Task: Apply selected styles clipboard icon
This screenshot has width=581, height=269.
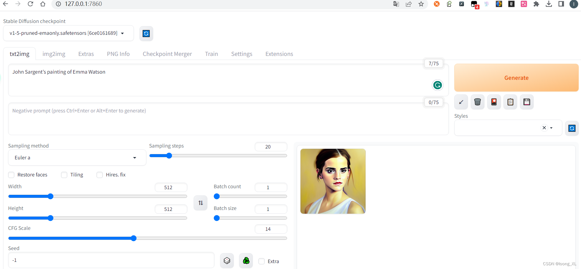Action: click(510, 102)
